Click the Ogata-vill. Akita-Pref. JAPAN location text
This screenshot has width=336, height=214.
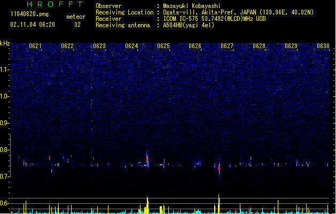tap(238, 12)
